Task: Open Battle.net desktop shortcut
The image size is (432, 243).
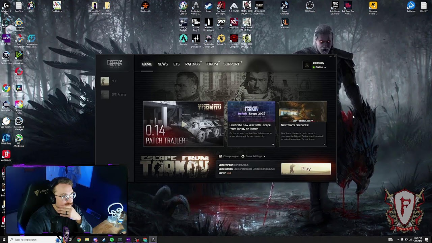Action: [x=411, y=7]
